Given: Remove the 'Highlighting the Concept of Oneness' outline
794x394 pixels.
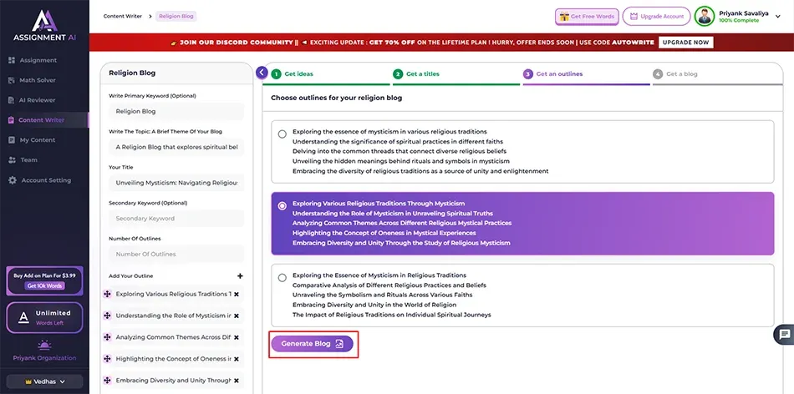Looking at the screenshot, I should tap(237, 359).
